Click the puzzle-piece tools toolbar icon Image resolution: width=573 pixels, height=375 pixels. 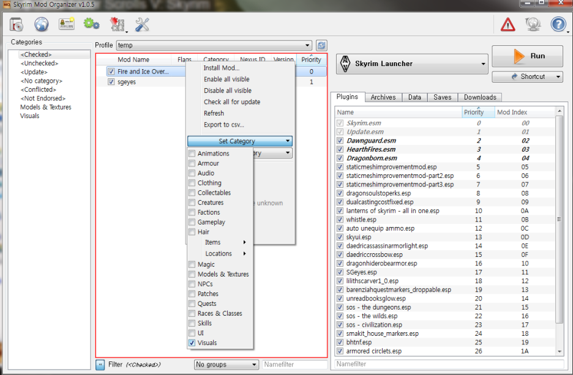118,24
